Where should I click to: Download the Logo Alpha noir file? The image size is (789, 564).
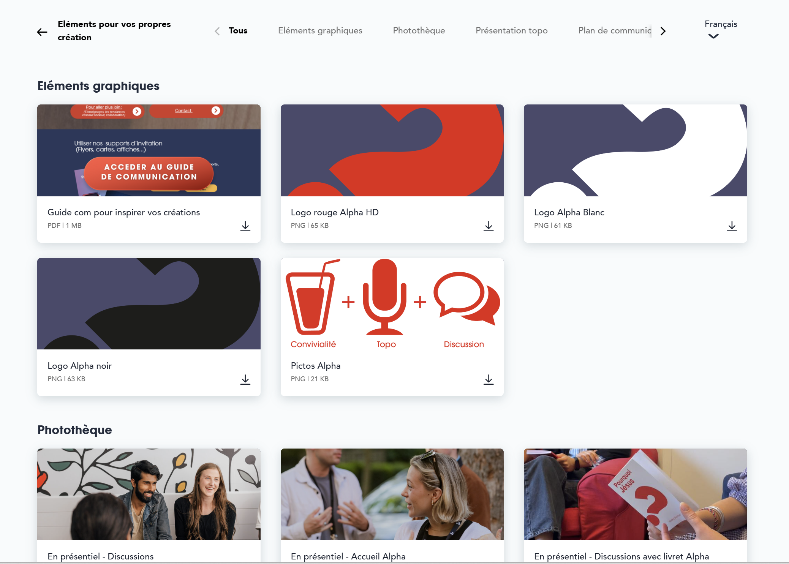coord(245,379)
